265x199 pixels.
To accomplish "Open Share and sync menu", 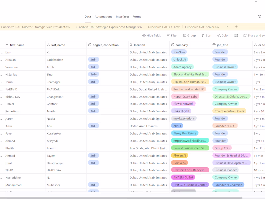I will pos(254,35).
